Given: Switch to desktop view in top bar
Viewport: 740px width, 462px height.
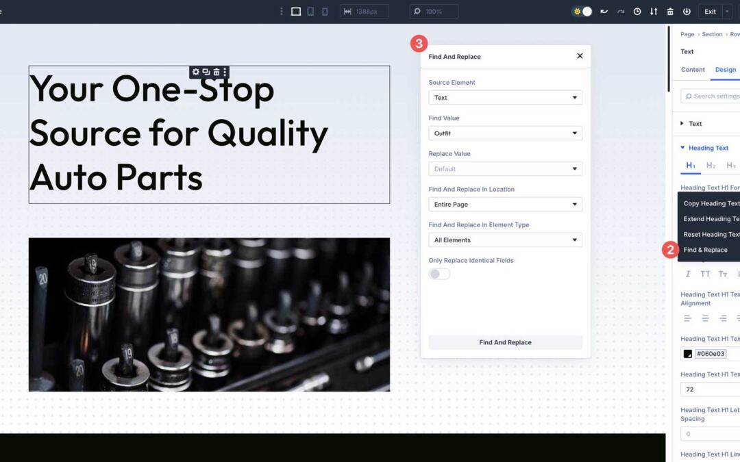Looking at the screenshot, I should [296, 12].
